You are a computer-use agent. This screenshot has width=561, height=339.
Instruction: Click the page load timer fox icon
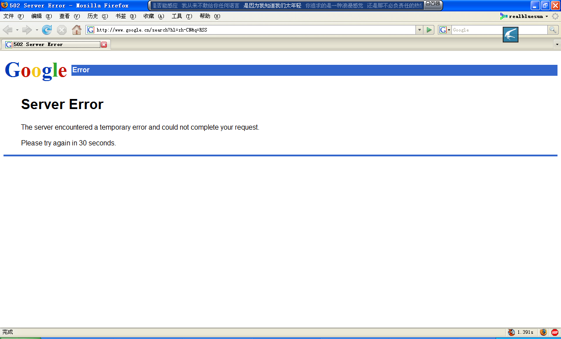511,332
